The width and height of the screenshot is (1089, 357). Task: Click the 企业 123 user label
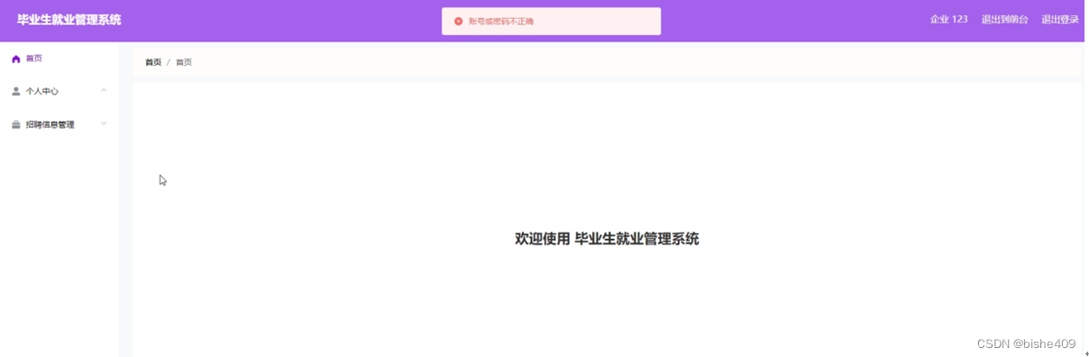tap(948, 19)
